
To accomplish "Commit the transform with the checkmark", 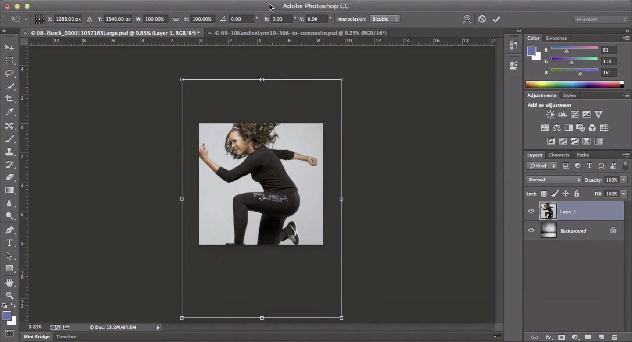I will click(496, 19).
